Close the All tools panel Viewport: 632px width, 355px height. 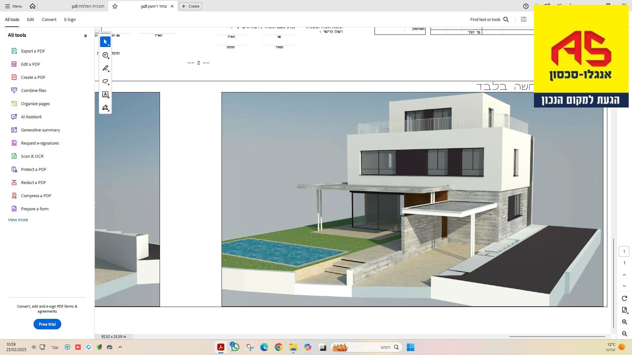coord(86,36)
